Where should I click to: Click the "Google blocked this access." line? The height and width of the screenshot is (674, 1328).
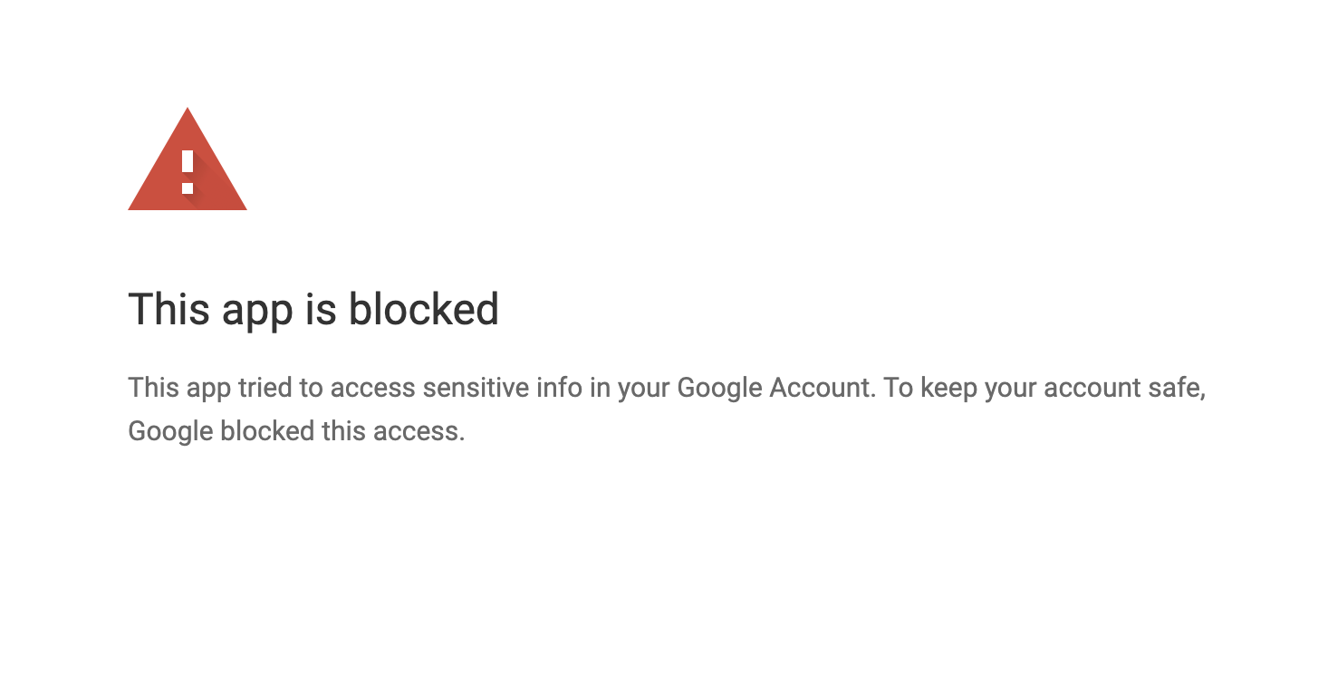(296, 430)
